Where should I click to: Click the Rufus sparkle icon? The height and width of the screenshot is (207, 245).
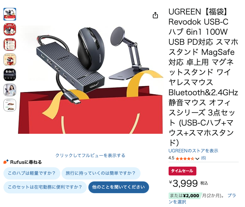(x=6, y=162)
